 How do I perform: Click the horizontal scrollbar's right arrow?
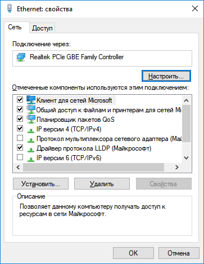pyautogui.click(x=176, y=167)
